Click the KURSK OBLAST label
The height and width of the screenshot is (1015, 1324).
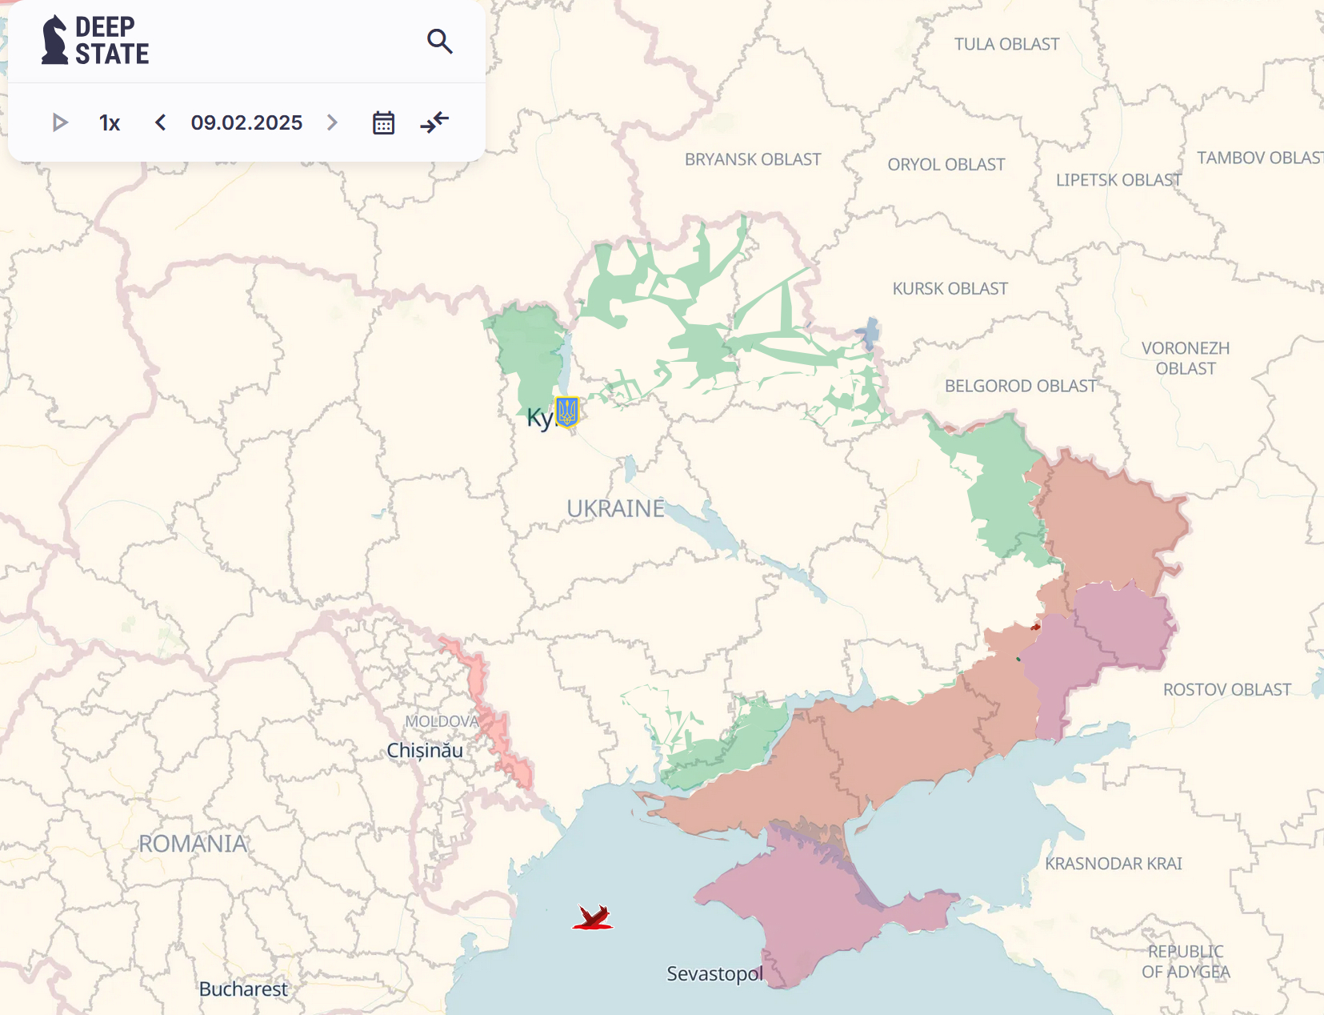coord(950,288)
